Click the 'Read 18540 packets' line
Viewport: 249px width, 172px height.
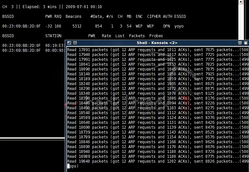[158, 113]
